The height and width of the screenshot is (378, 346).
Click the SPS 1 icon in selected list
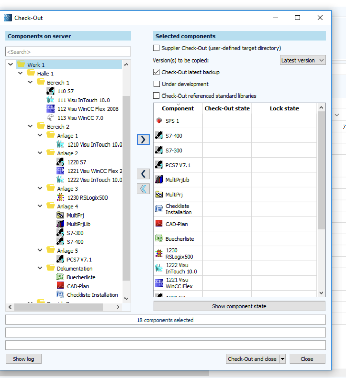tap(159, 121)
